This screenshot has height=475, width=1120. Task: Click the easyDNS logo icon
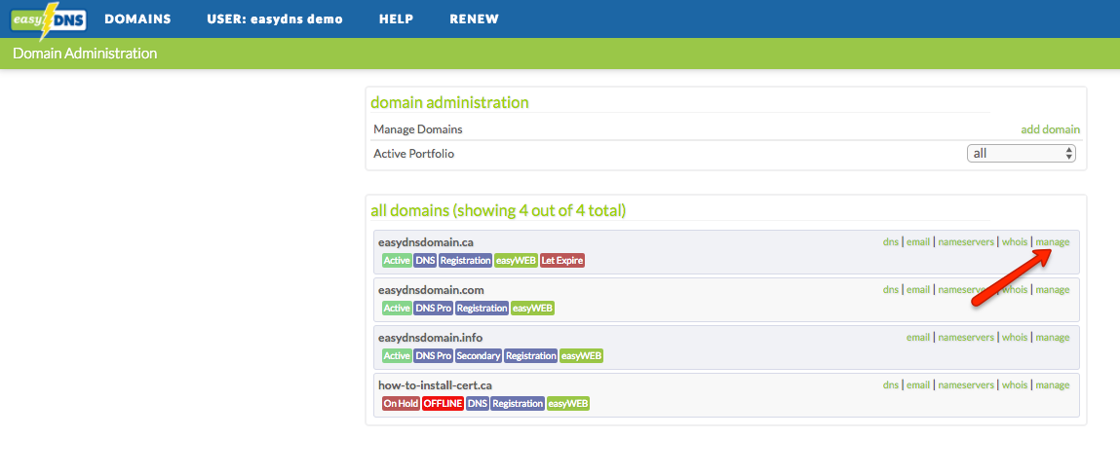coord(49,20)
